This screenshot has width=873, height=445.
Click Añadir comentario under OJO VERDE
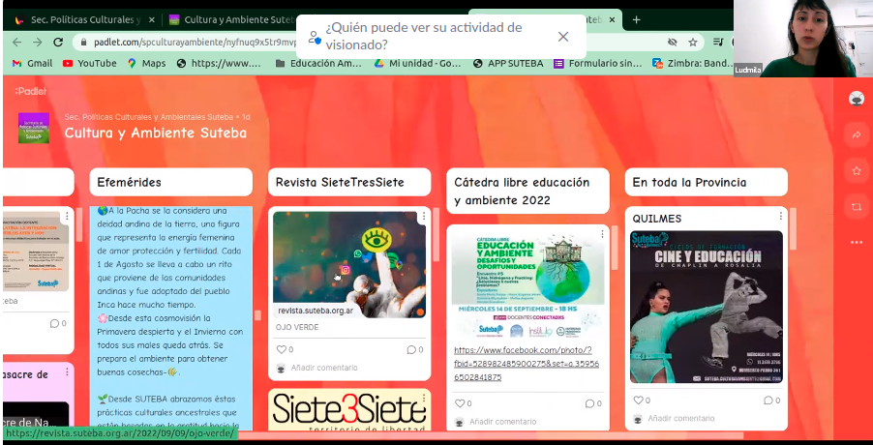[x=324, y=368]
